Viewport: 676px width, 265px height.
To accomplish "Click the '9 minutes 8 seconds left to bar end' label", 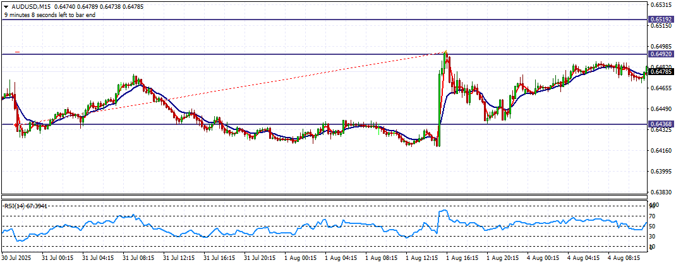I will (49, 15).
